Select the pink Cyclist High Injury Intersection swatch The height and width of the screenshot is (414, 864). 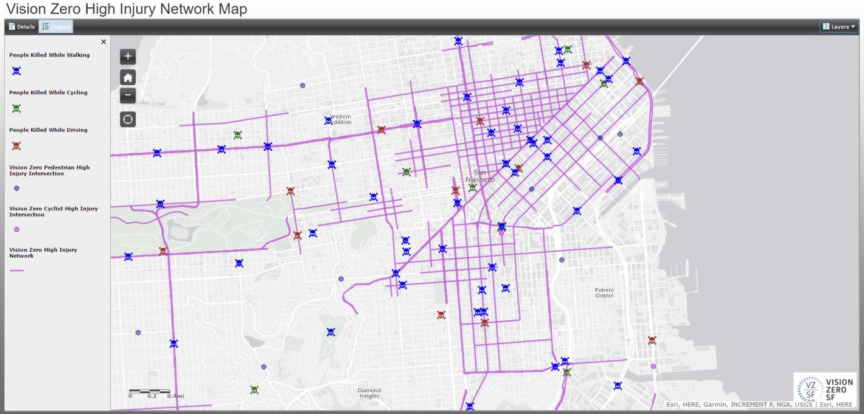(x=17, y=229)
